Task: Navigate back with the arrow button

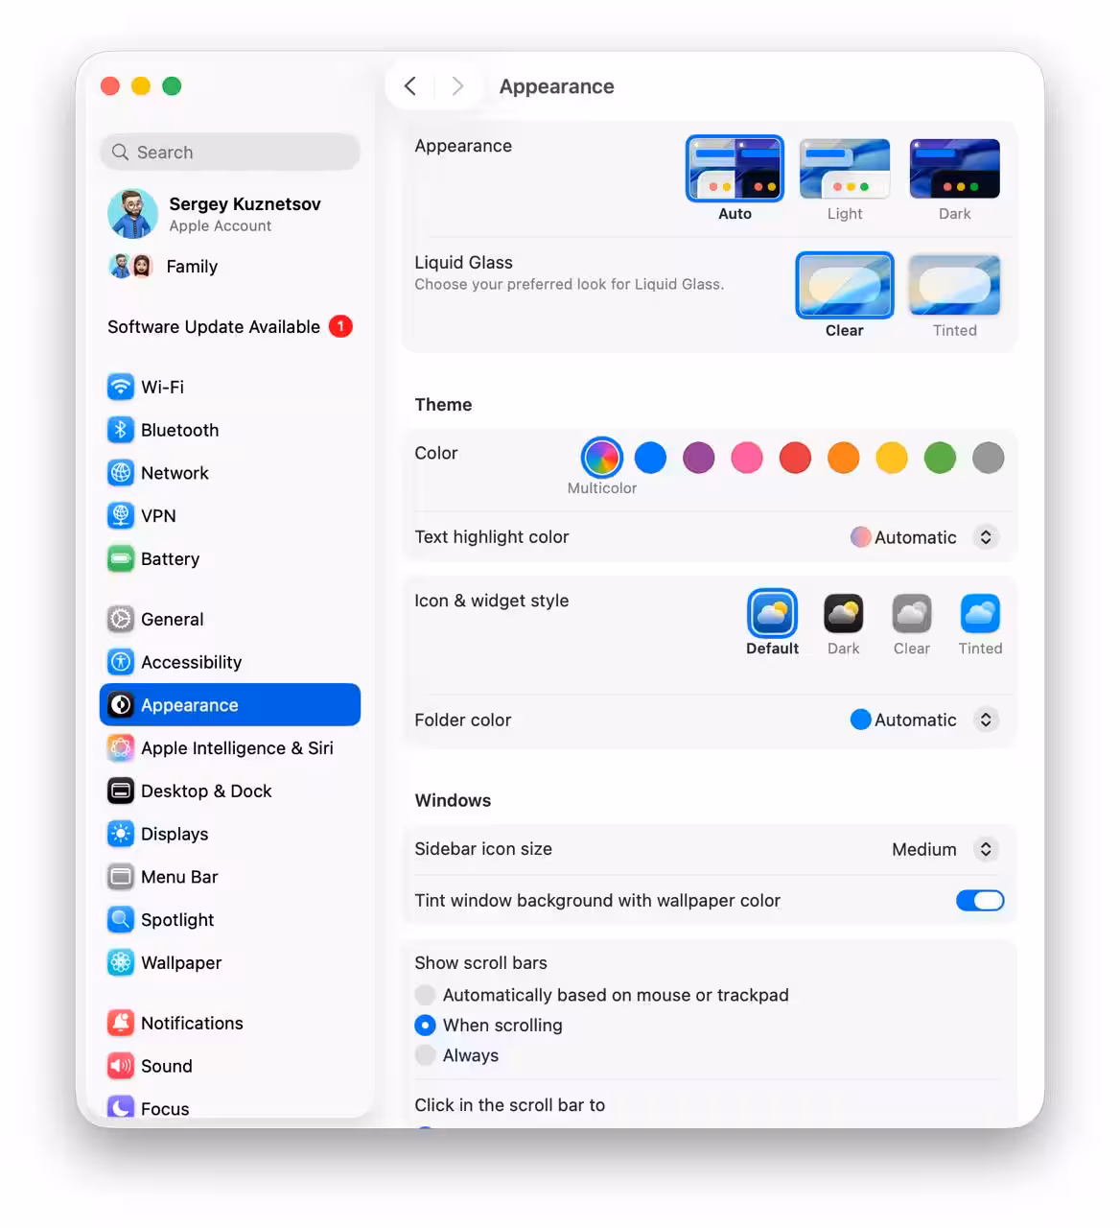Action: tap(409, 85)
